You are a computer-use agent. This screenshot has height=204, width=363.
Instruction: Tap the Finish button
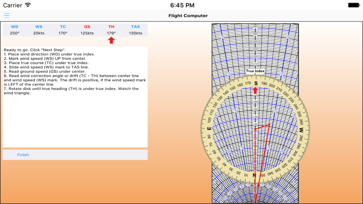(x=23, y=155)
